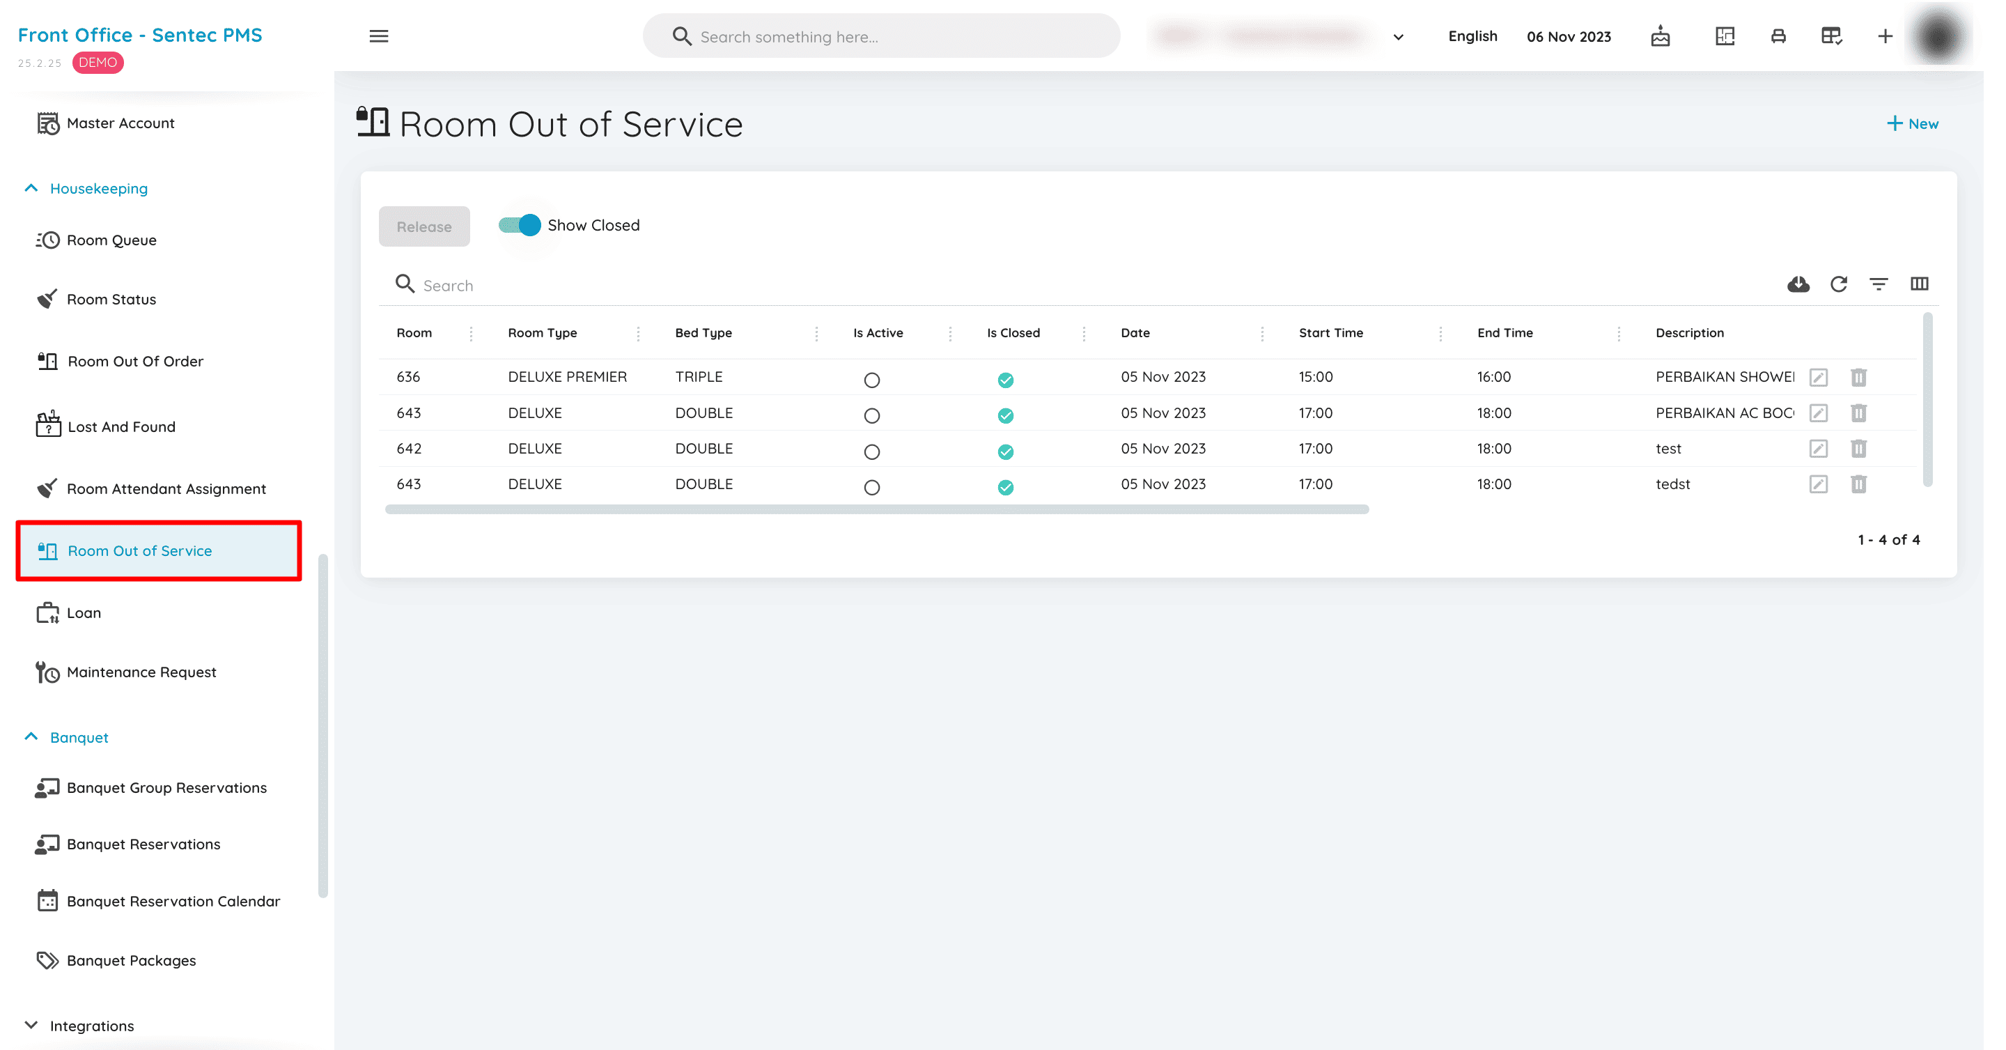This screenshot has height=1050, width=2006.
Task: Create a New out of service entry
Action: [x=1912, y=123]
